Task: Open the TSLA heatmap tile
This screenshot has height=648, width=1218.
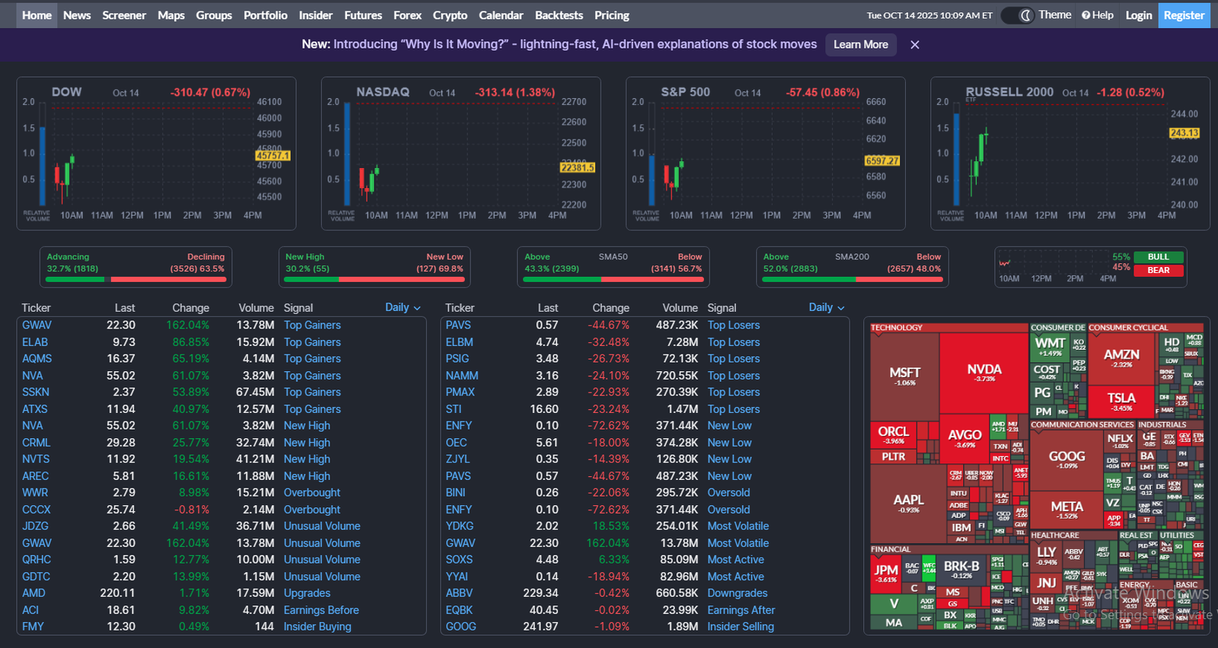Action: pos(1121,401)
